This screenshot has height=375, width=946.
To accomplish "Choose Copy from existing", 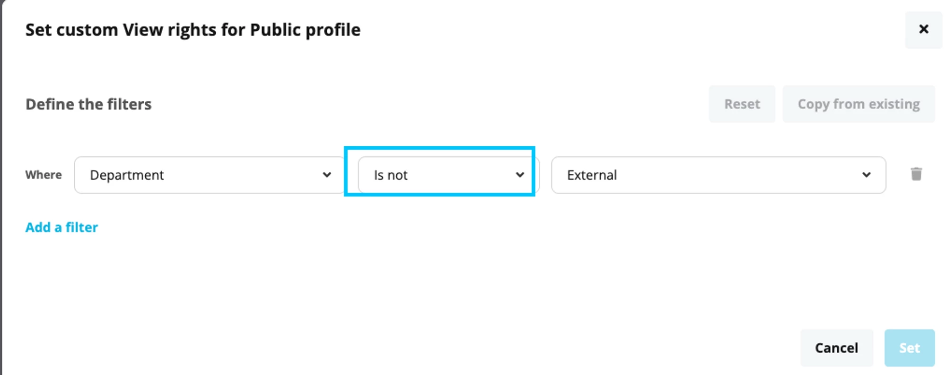I will point(858,104).
